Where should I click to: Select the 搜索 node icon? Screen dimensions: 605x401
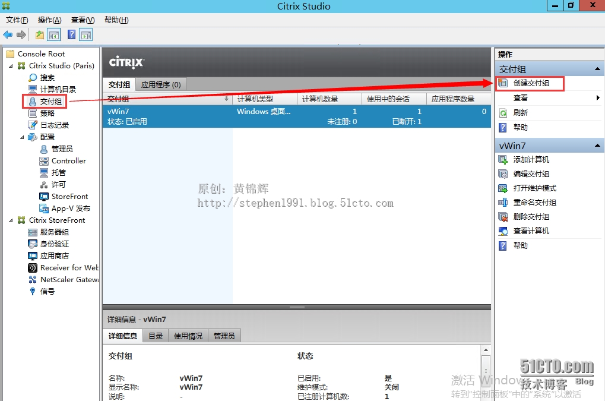point(33,78)
